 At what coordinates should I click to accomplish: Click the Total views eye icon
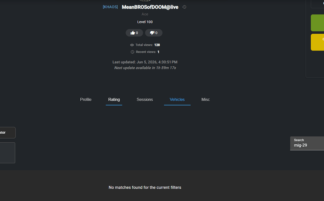tap(132, 45)
